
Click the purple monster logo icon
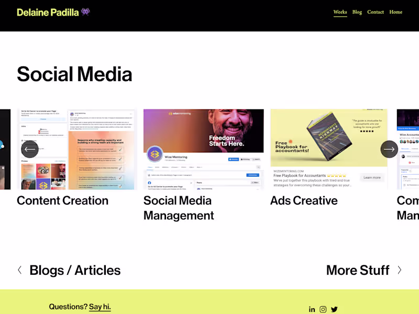85,12
